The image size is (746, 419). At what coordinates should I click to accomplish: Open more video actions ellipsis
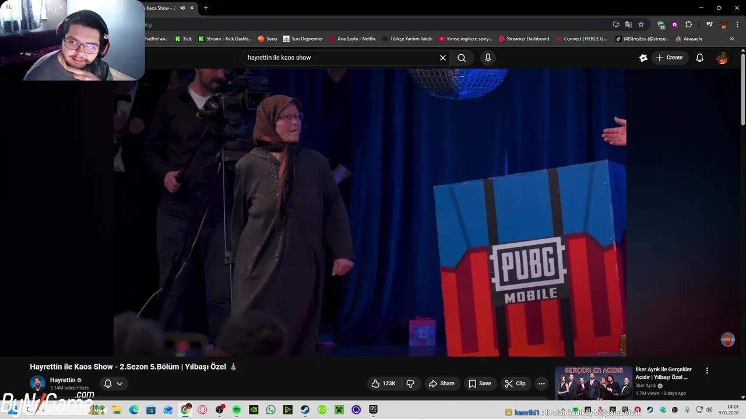coord(541,384)
